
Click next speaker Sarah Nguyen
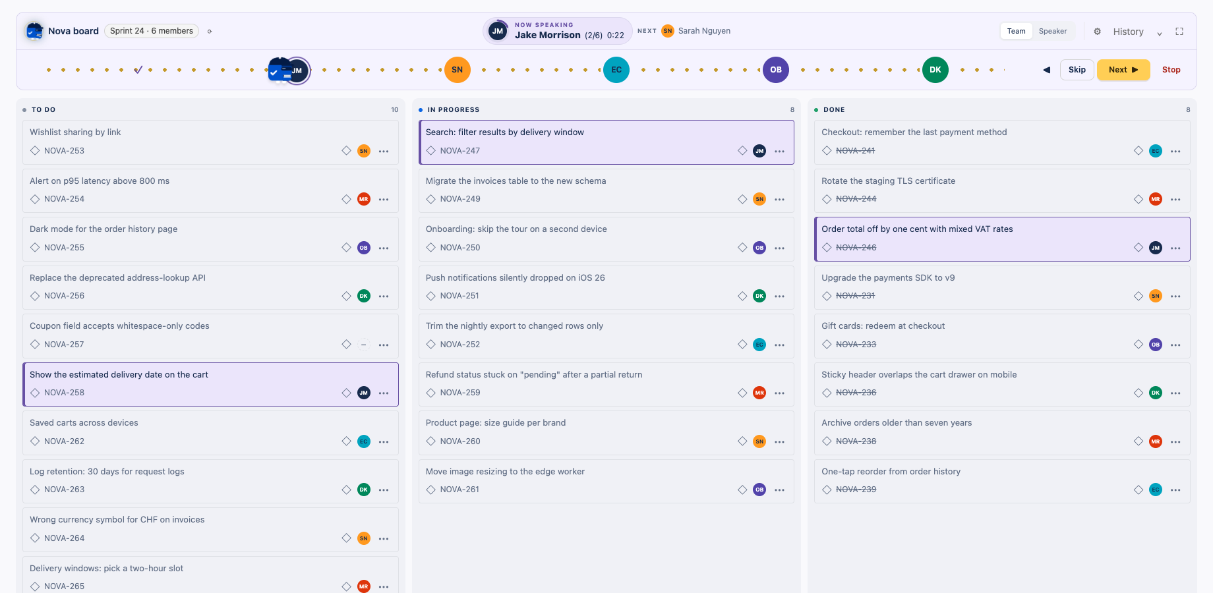point(696,31)
